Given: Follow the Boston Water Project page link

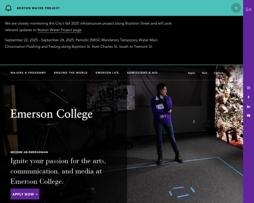Looking at the screenshot, I should tap(59, 30).
